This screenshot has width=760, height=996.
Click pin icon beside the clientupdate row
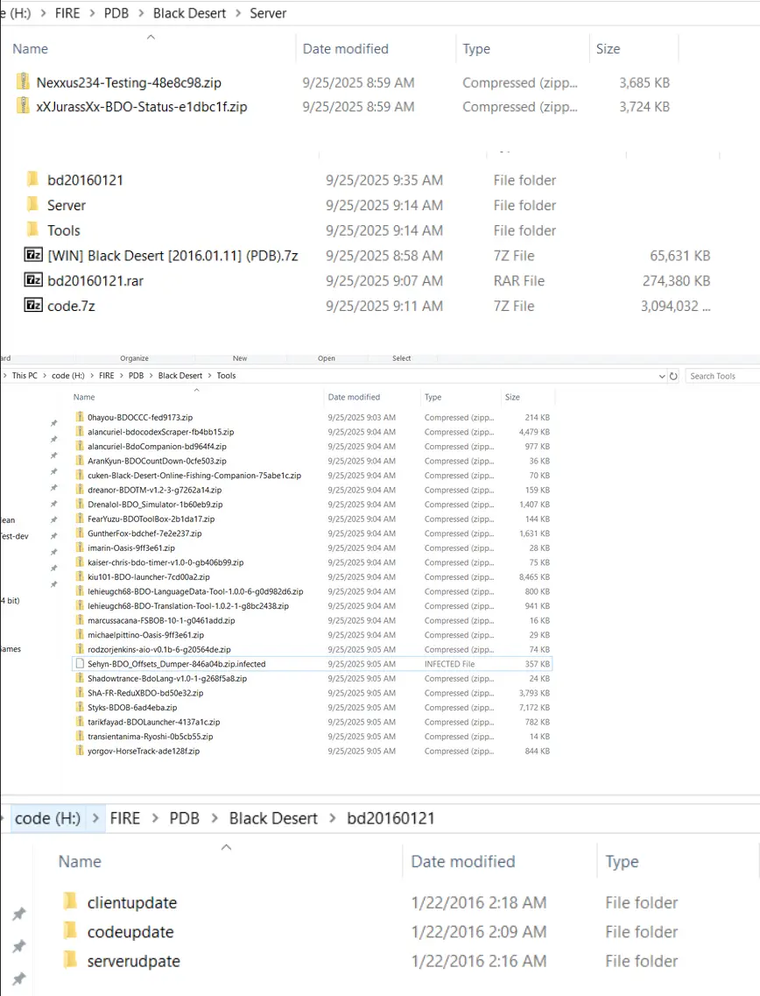19,914
